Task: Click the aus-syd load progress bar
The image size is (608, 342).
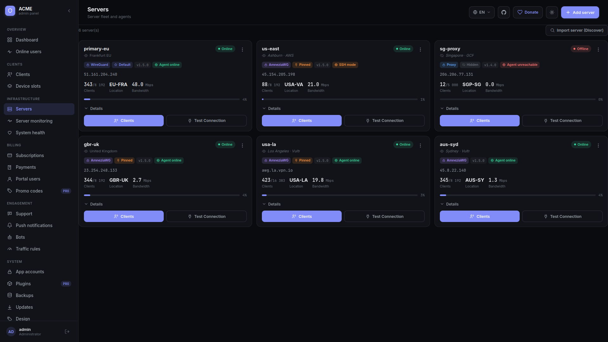Action: pos(518,195)
